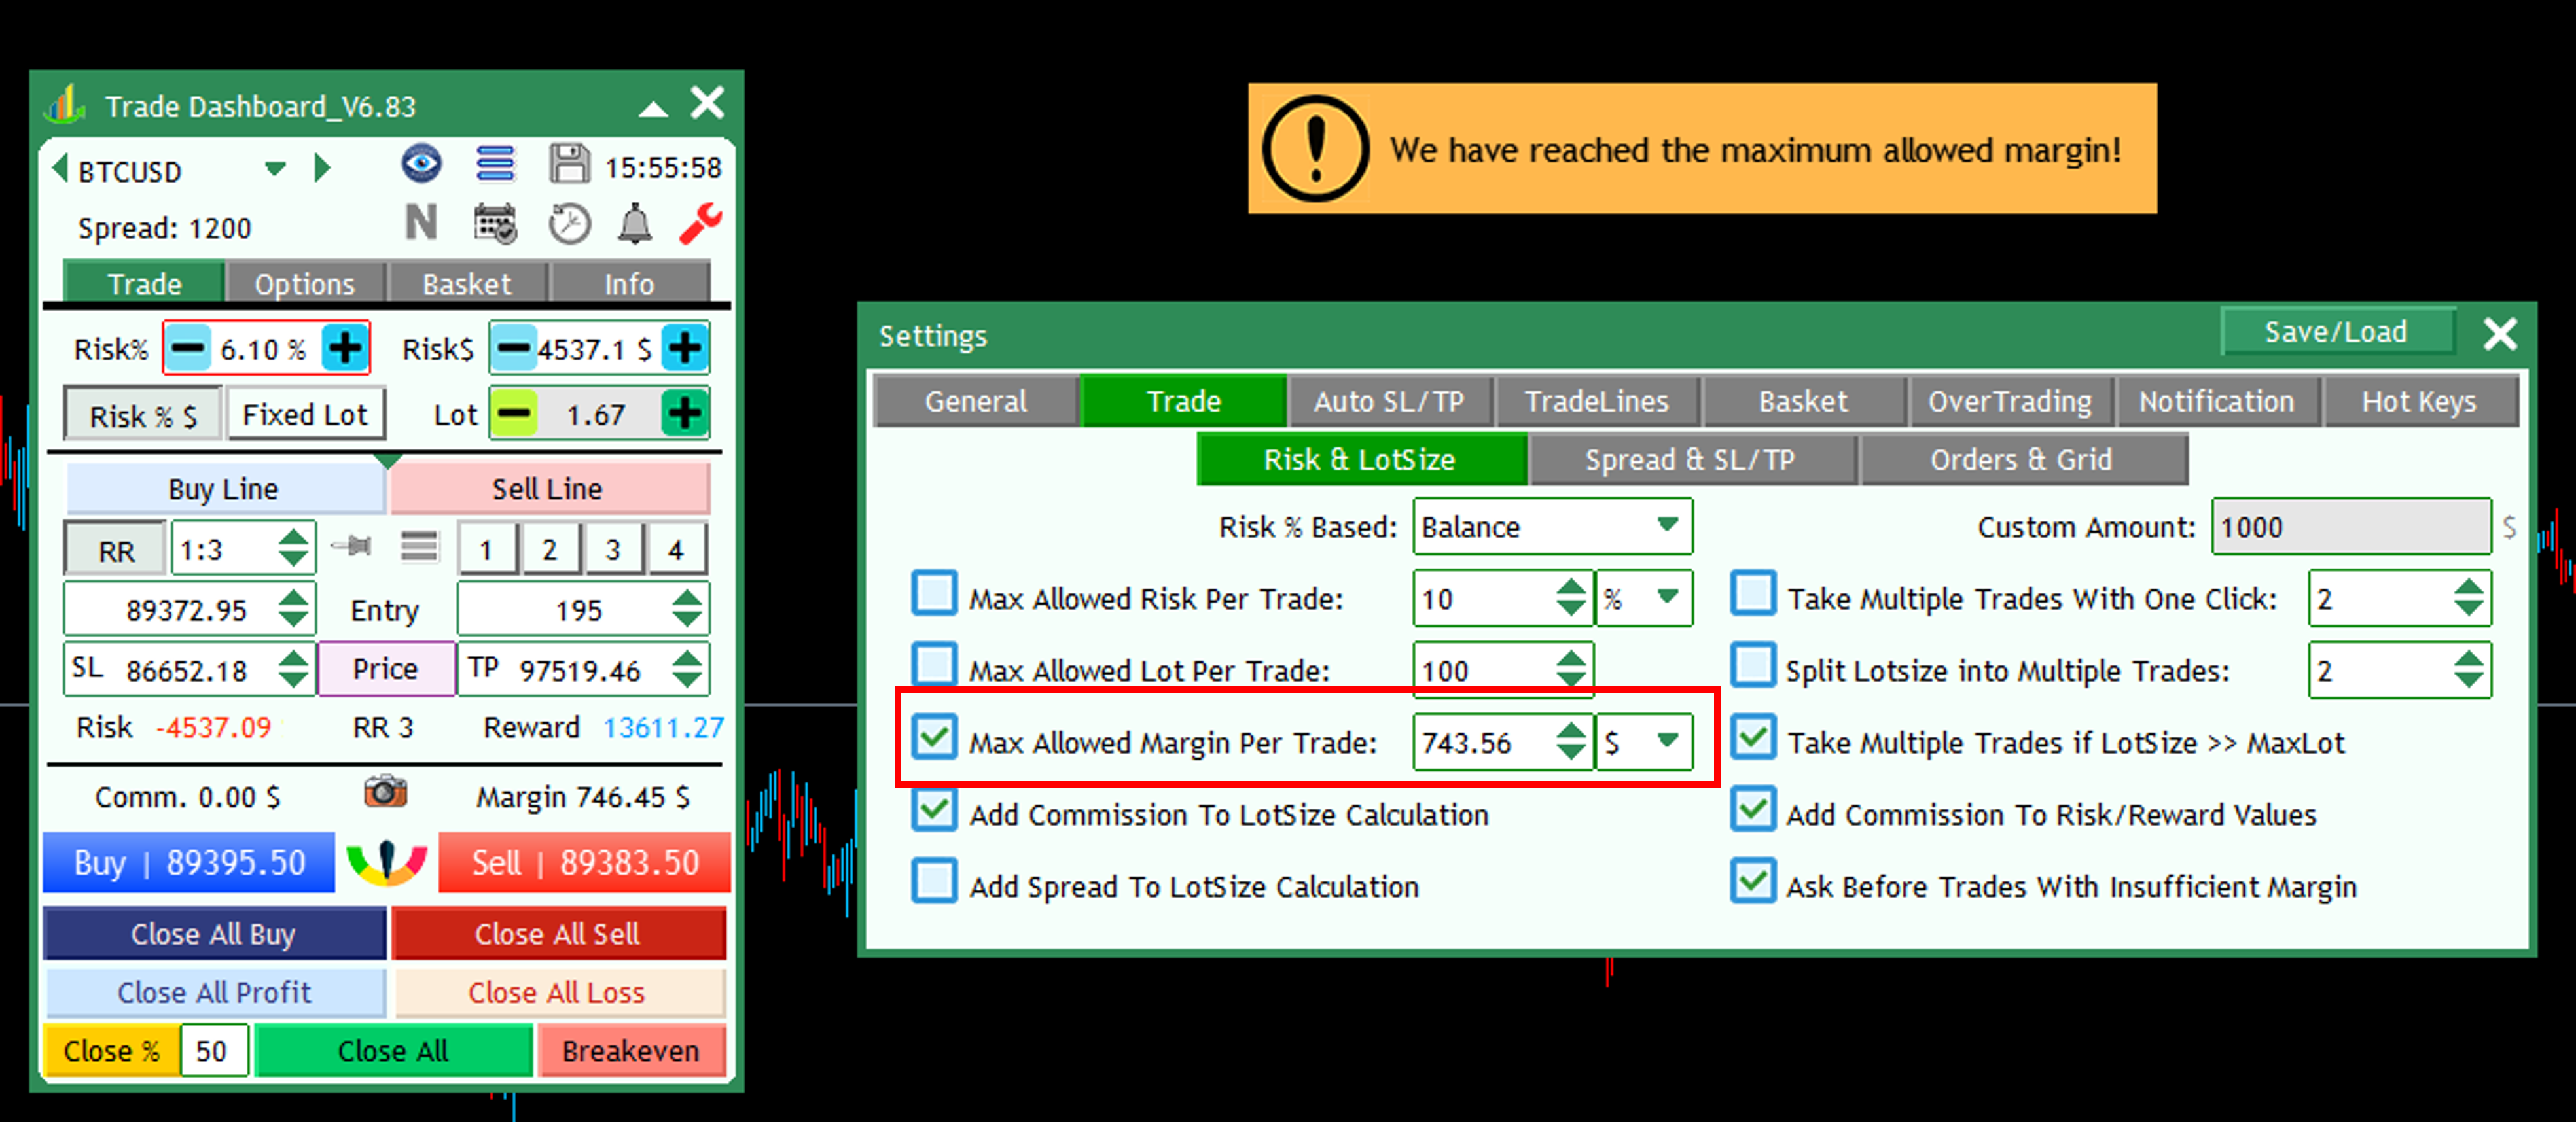Click the calendar news icon
This screenshot has width=2576, height=1122.
[x=495, y=224]
